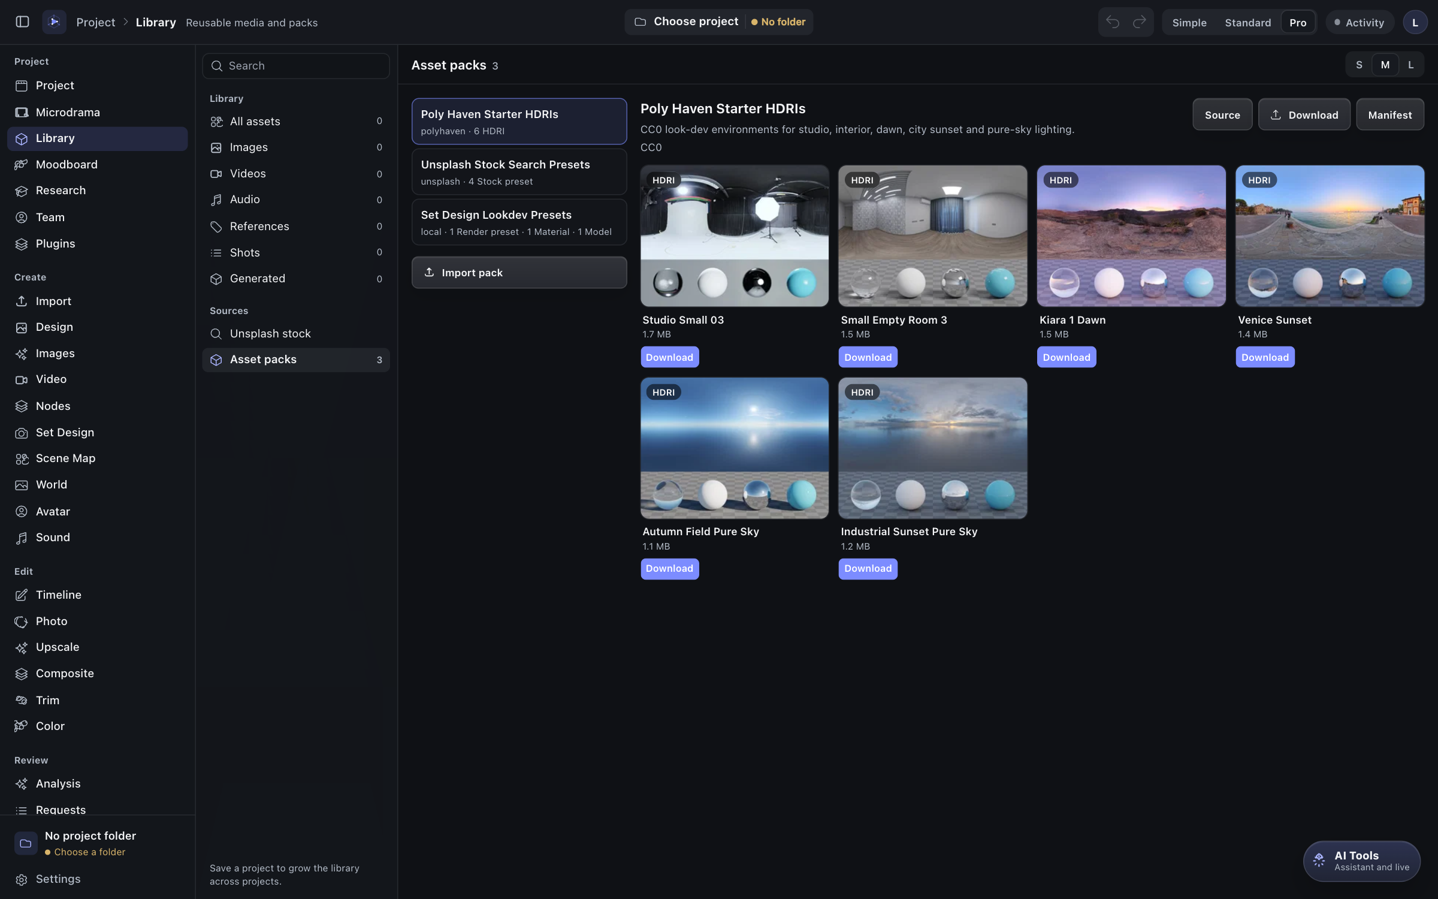Set thumbnail size to M
Image resolution: width=1438 pixels, height=899 pixels.
click(1385, 65)
